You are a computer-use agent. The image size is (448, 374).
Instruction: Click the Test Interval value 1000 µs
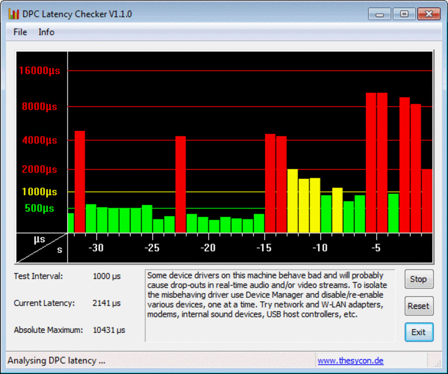(x=106, y=276)
